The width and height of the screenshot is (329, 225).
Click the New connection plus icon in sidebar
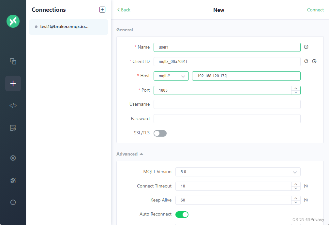(13, 83)
